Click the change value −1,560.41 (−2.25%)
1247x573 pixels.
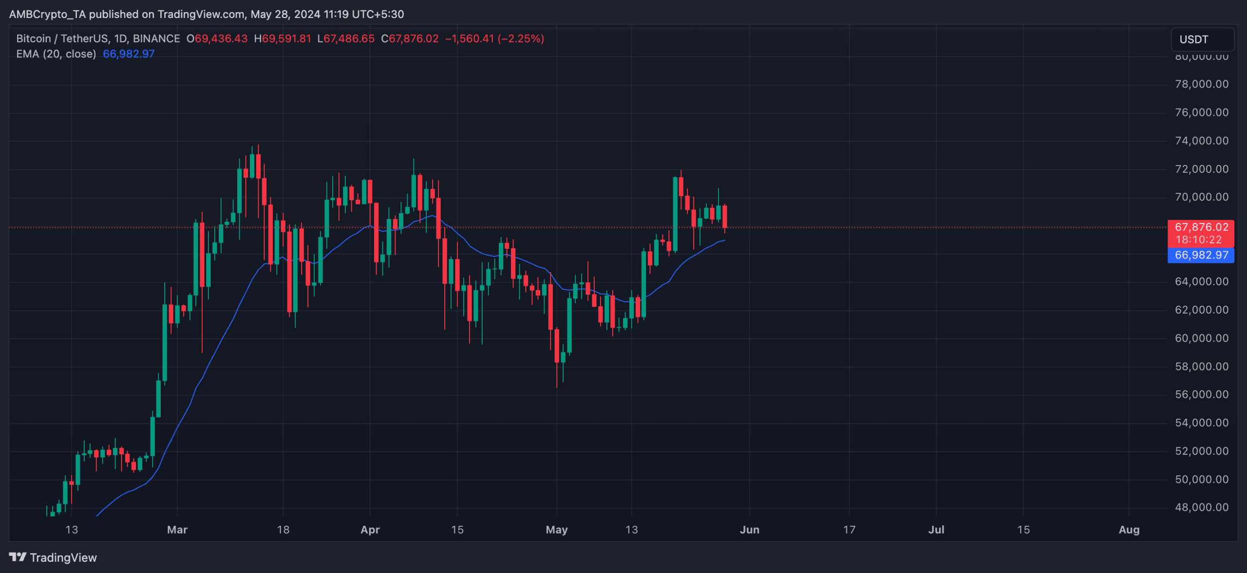point(494,38)
